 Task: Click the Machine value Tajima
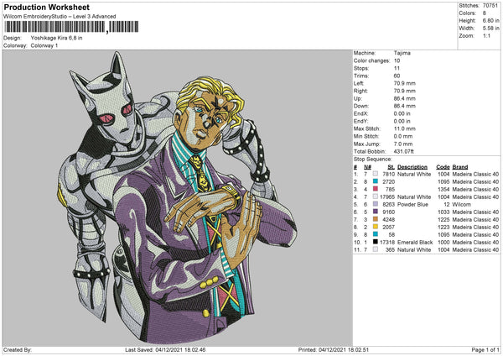tap(402, 53)
